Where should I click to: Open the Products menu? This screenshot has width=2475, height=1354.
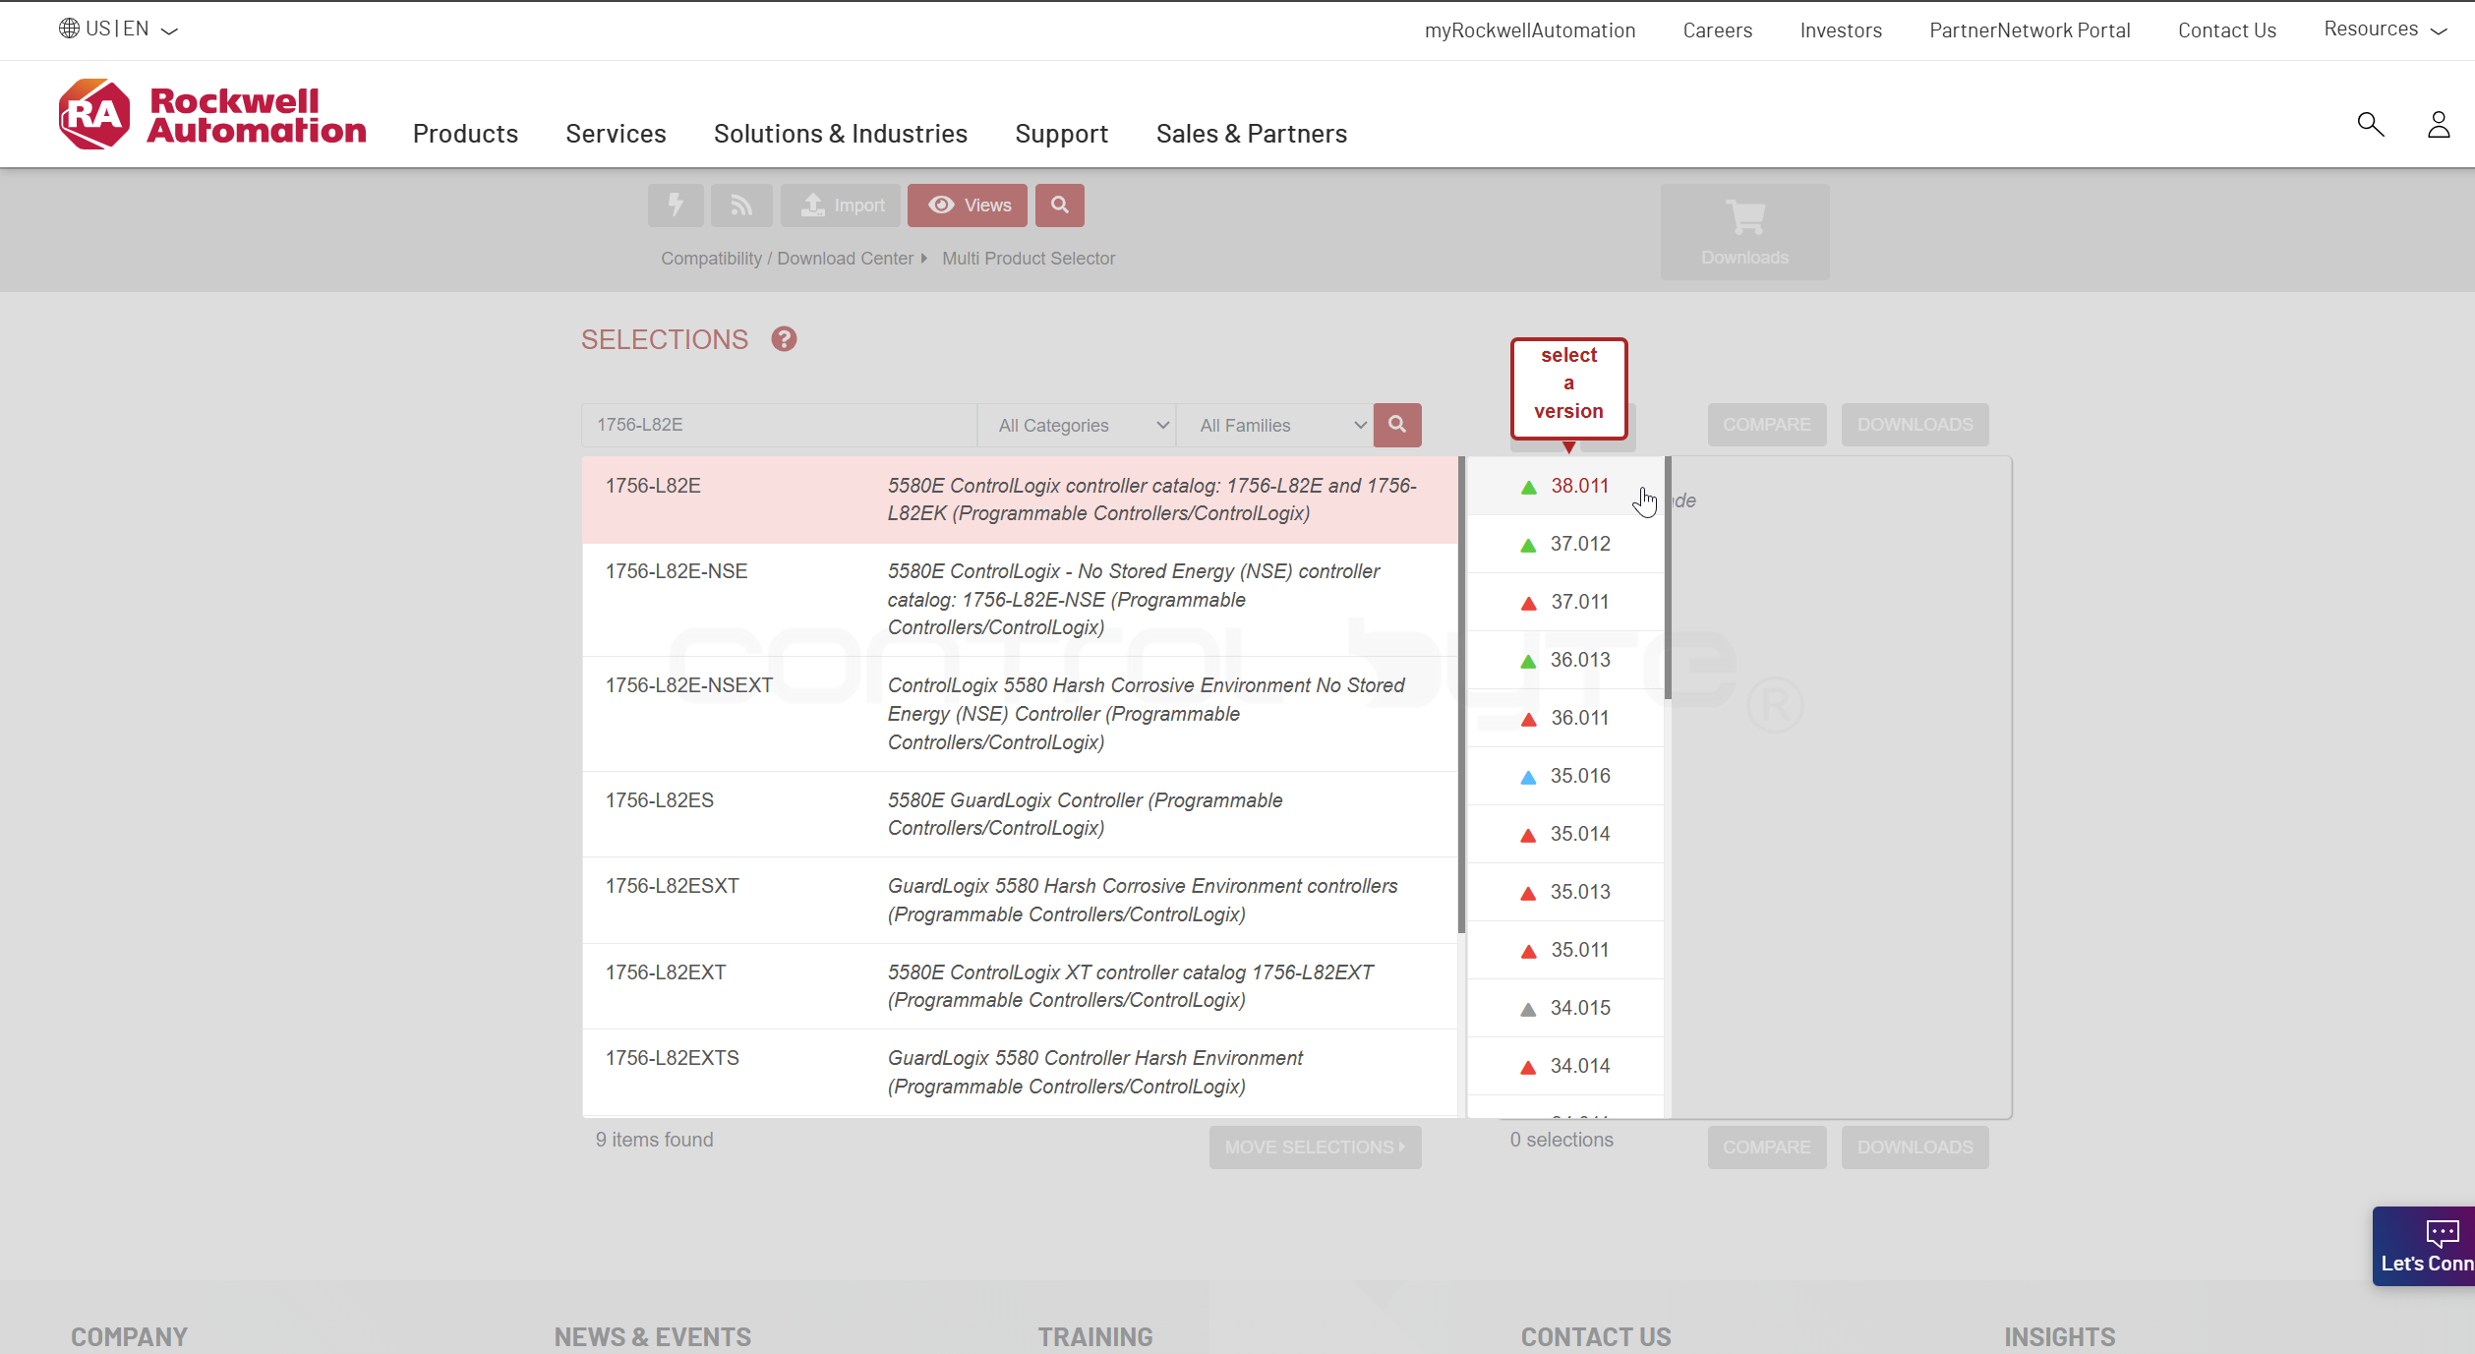point(465,134)
